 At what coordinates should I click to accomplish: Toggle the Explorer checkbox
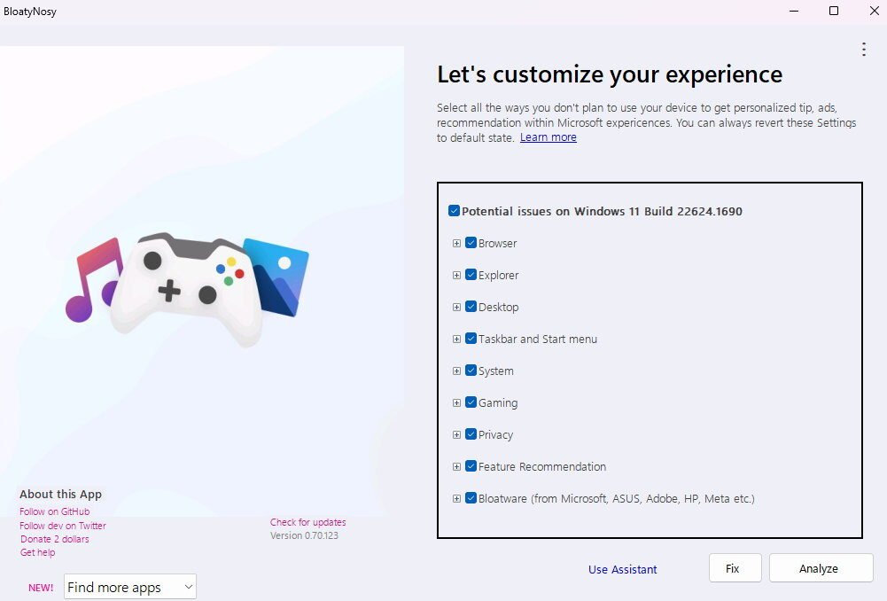point(471,275)
